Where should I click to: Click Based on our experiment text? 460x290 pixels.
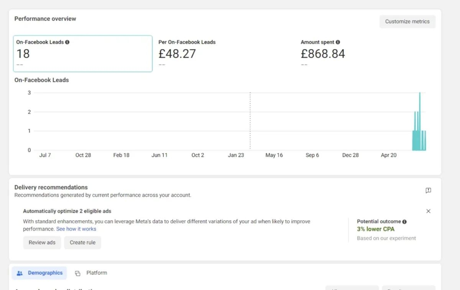click(386, 238)
